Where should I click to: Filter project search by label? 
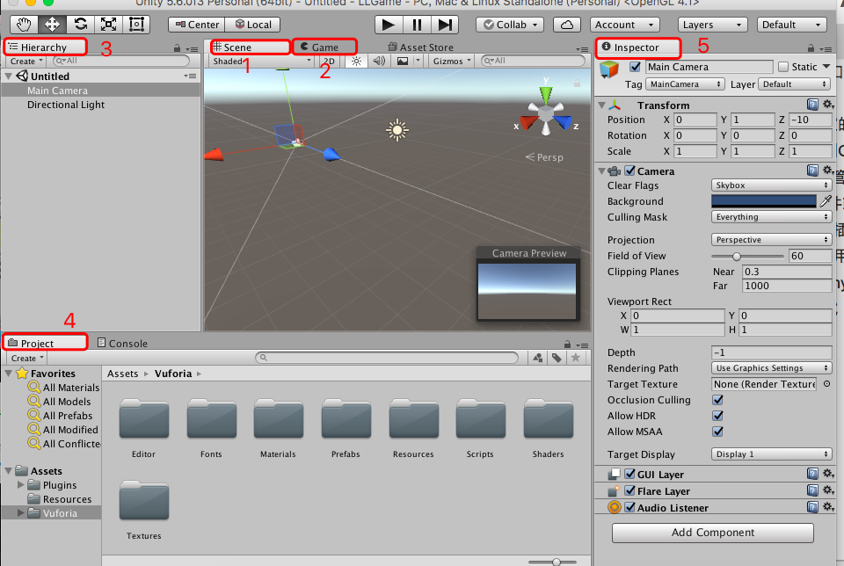557,358
